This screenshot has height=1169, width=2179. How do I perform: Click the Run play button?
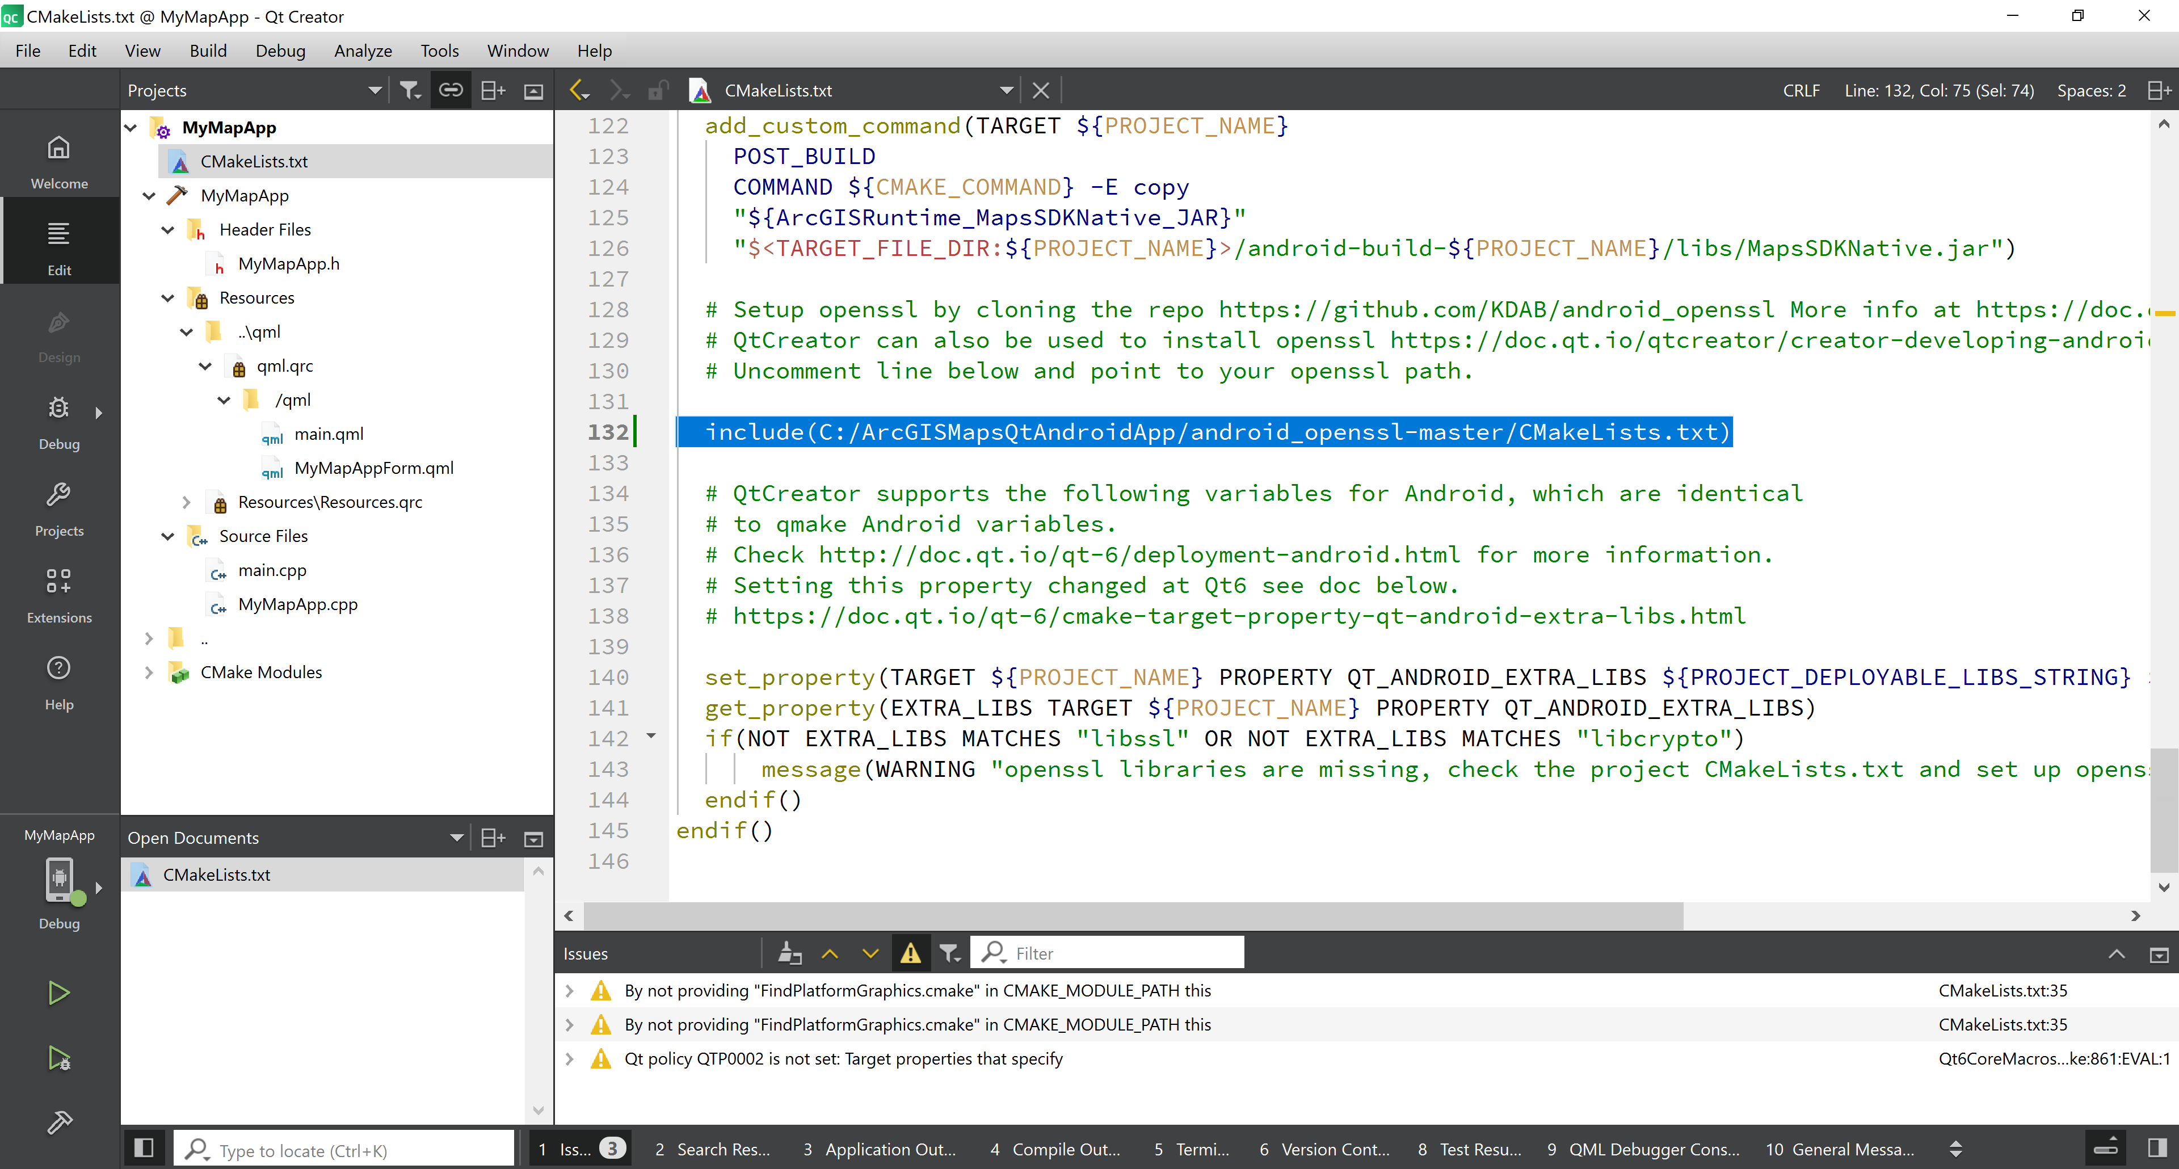pos(58,992)
